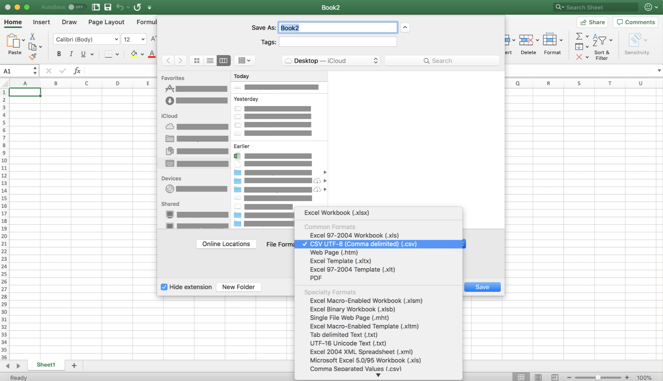Click the fill color bucket icon
This screenshot has width=663, height=381.
coord(134,54)
